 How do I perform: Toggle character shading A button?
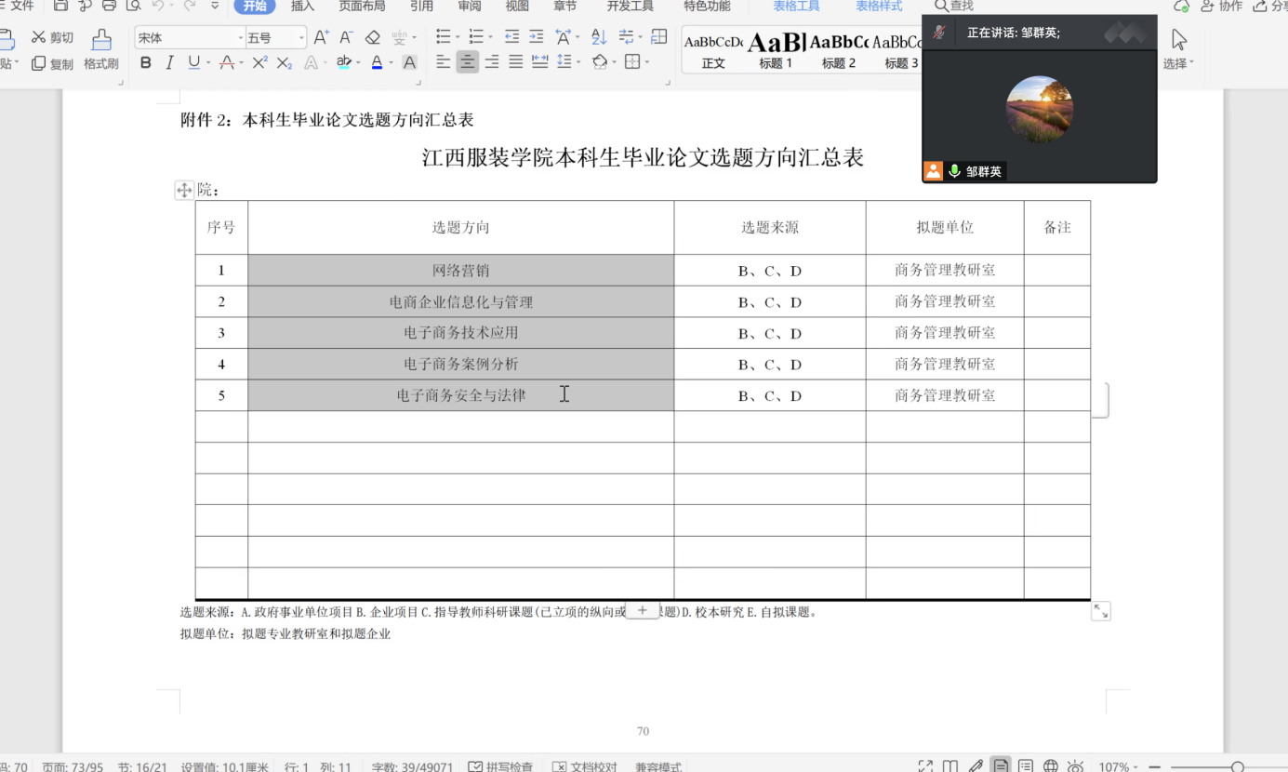pos(409,62)
